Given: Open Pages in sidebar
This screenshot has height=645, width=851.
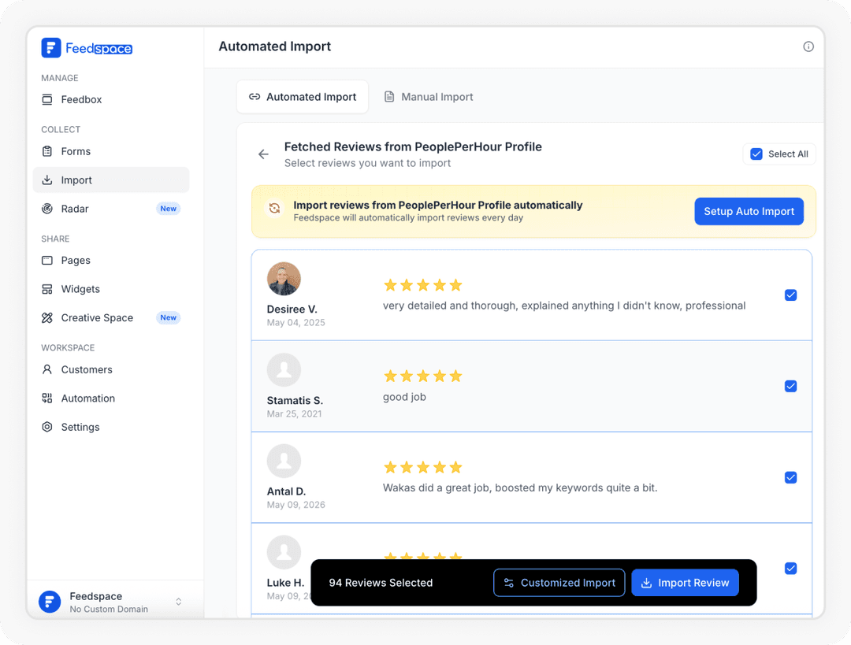Looking at the screenshot, I should pos(111,261).
